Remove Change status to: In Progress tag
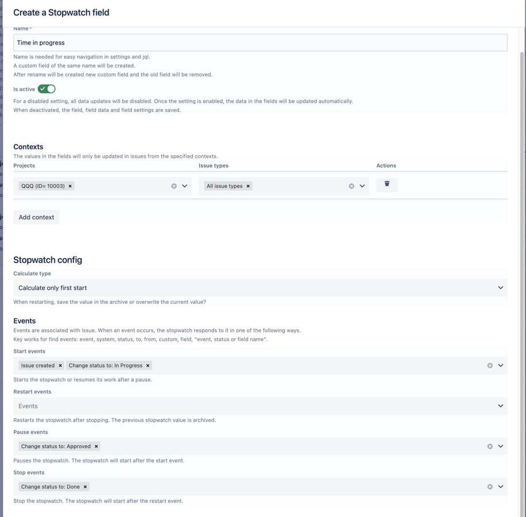526x517 pixels. pos(148,365)
